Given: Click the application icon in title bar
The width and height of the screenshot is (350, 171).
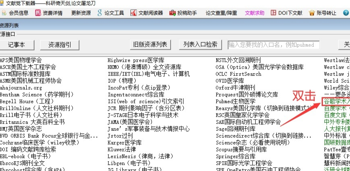Looking at the screenshot, I should click(x=2, y=3).
